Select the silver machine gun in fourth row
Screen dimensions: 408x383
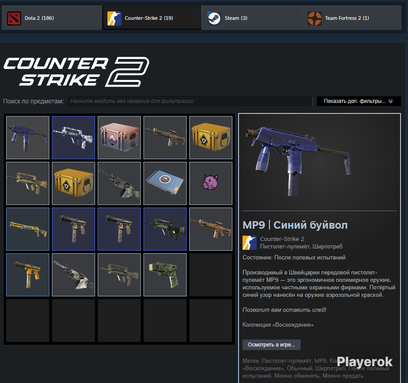tap(74, 275)
